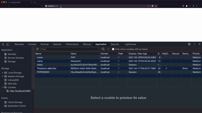Select the Phpstorm-a8bc35e cookie row
This screenshot has height=113, width=202.
coord(118,68)
